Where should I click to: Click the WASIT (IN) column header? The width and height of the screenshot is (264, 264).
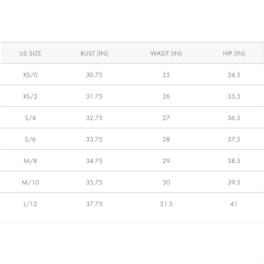pyautogui.click(x=166, y=53)
